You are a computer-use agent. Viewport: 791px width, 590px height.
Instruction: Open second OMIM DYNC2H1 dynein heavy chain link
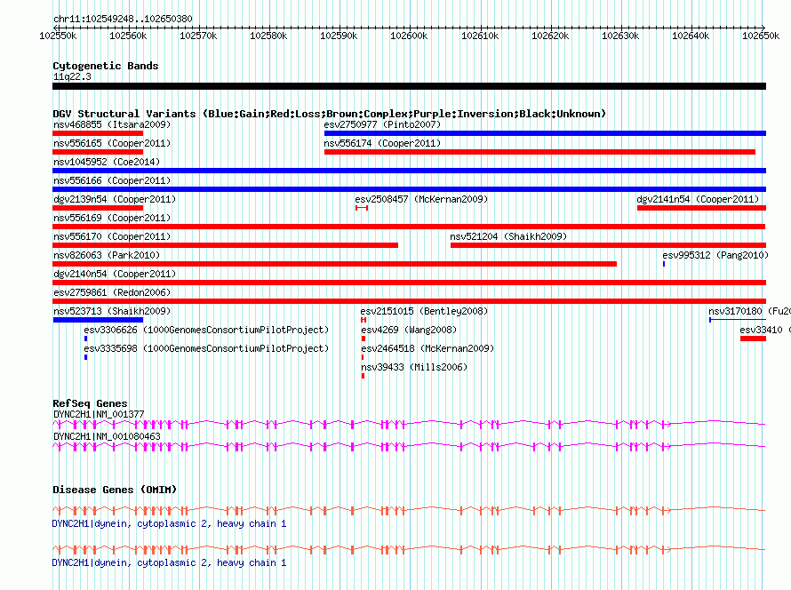coord(169,562)
